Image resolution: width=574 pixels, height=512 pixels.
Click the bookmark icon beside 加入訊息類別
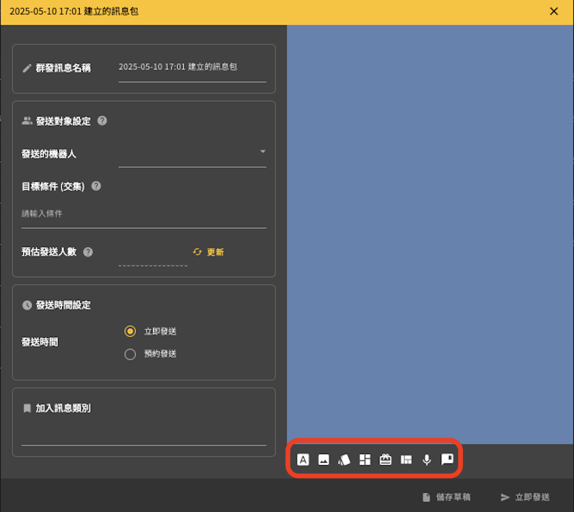pos(27,408)
